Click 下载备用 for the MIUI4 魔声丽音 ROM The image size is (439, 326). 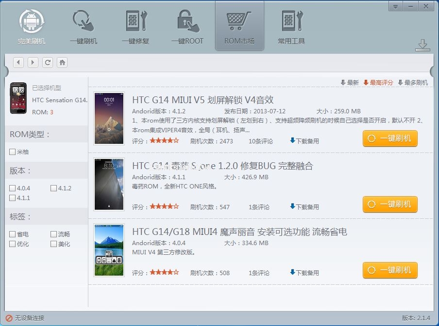click(304, 273)
